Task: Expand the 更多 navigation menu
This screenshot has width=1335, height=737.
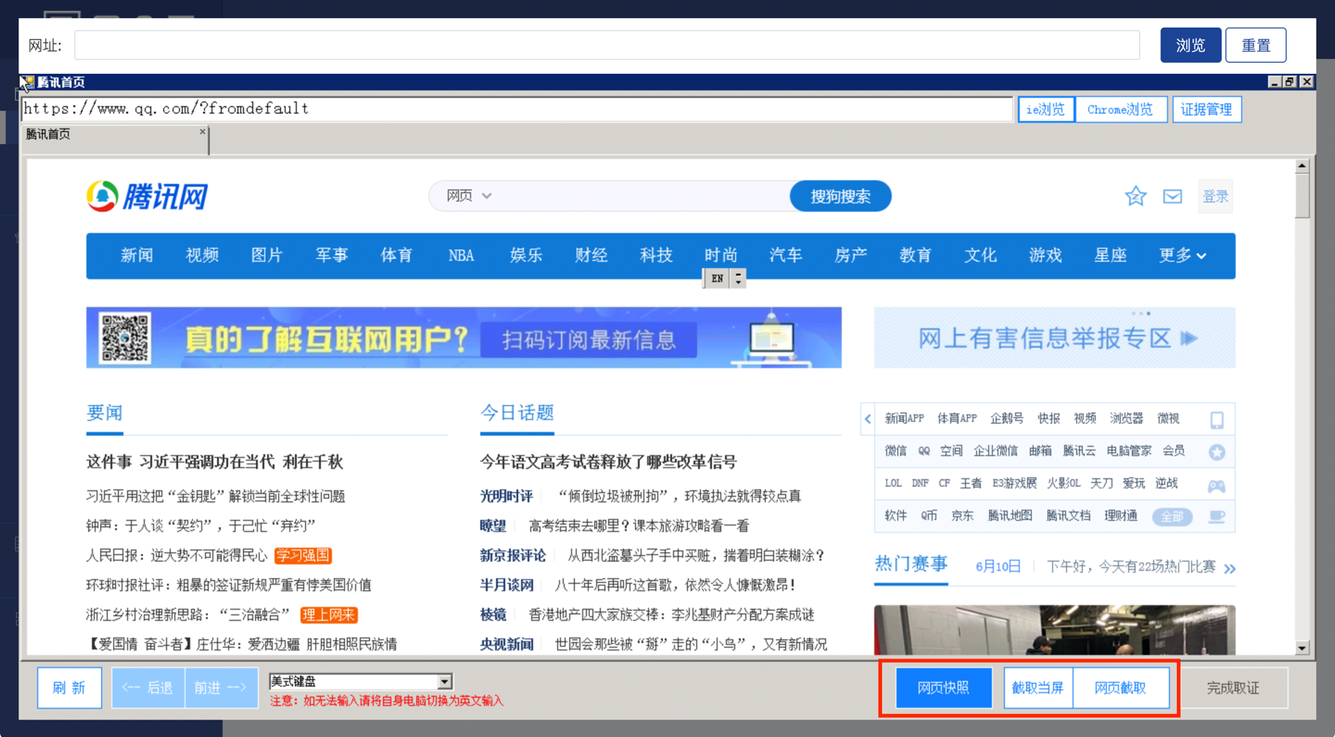Action: 1182,256
